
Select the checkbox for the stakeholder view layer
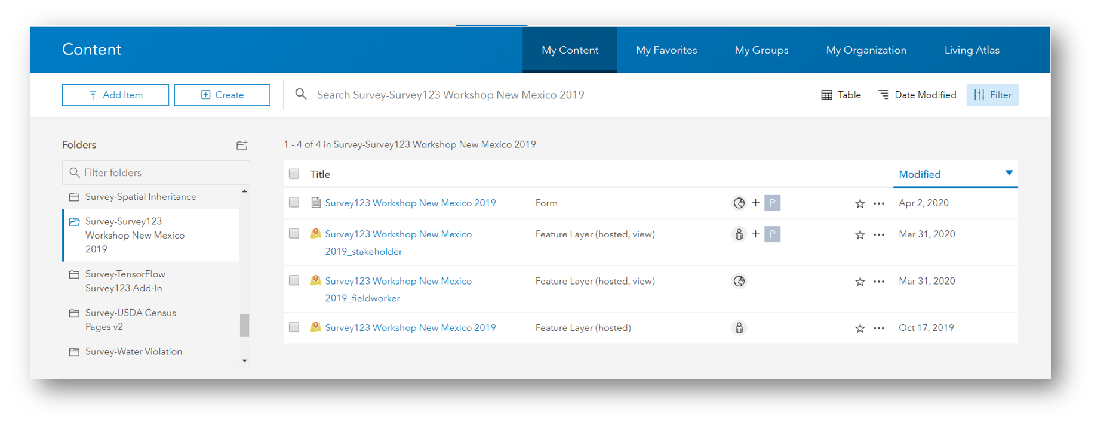(294, 234)
